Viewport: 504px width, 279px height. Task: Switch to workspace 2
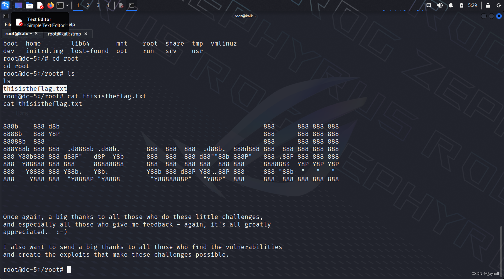88,5
